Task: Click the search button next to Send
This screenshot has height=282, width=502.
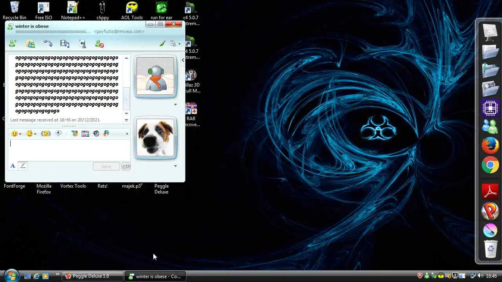Action: pyautogui.click(x=126, y=166)
